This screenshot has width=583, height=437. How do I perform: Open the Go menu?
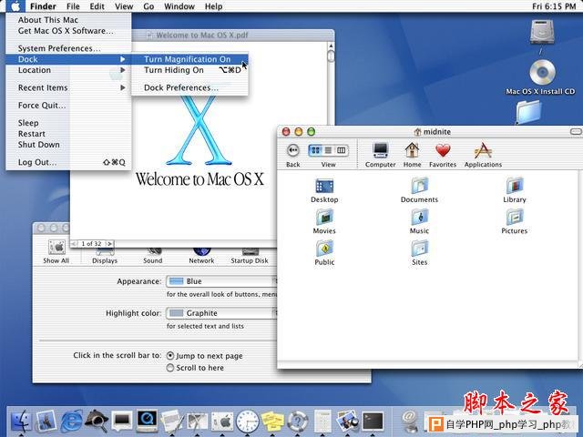[x=148, y=6]
